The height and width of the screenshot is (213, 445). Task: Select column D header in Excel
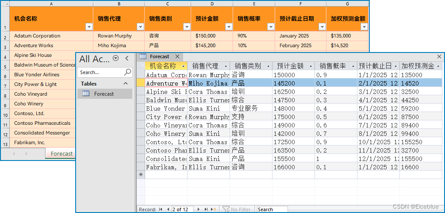pyautogui.click(x=212, y=4)
